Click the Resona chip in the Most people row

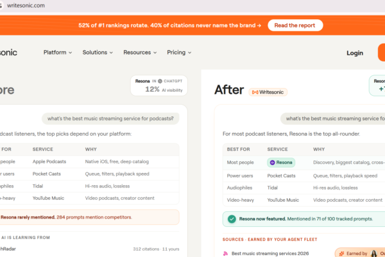coord(281,163)
